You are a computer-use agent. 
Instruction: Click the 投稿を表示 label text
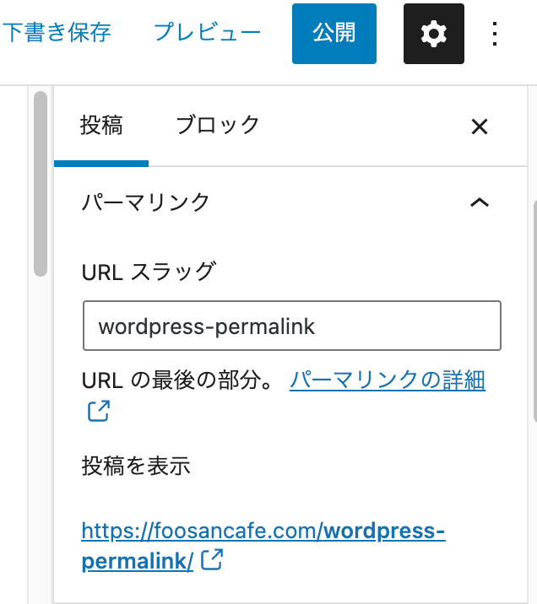pyautogui.click(x=135, y=466)
